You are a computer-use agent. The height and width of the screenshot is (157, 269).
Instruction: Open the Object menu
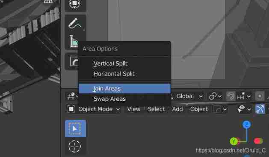pos(199,109)
